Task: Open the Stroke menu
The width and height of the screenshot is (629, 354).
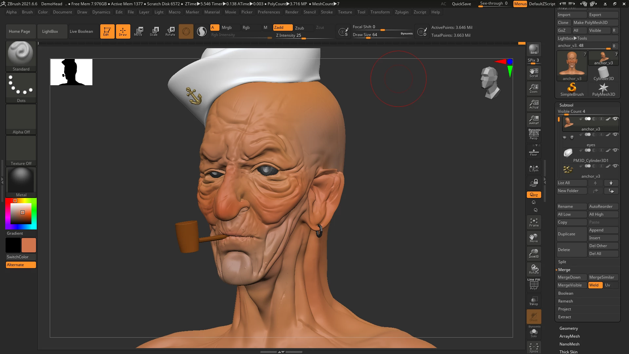Action: pos(326,12)
